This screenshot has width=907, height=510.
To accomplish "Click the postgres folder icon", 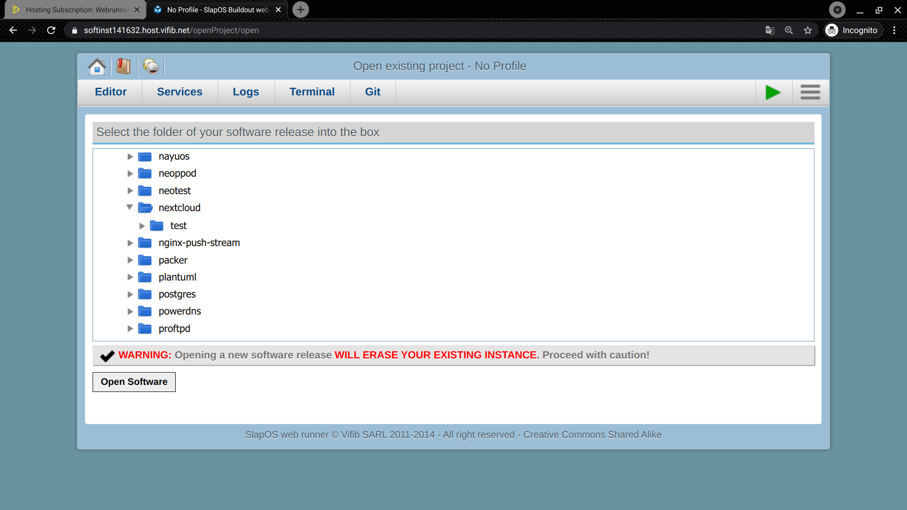I will [145, 294].
